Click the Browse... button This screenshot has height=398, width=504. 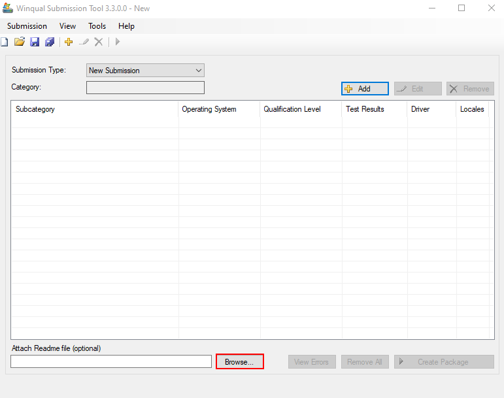tap(239, 361)
